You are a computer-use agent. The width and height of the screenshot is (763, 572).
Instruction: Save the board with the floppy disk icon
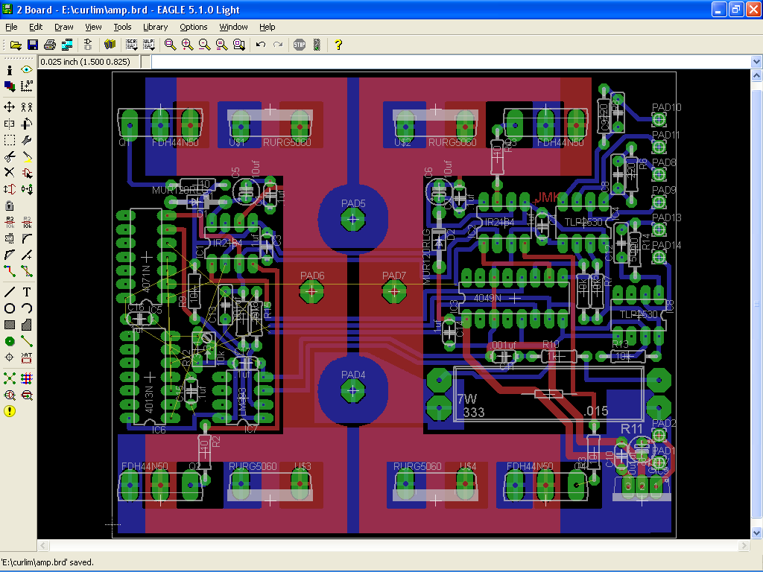tap(33, 45)
